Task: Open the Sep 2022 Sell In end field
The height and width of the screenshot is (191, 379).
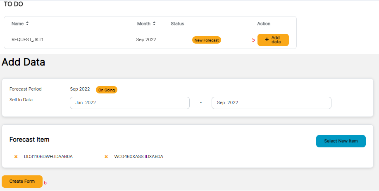Action: pyautogui.click(x=271, y=103)
